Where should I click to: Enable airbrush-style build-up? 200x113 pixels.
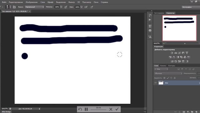86,7
